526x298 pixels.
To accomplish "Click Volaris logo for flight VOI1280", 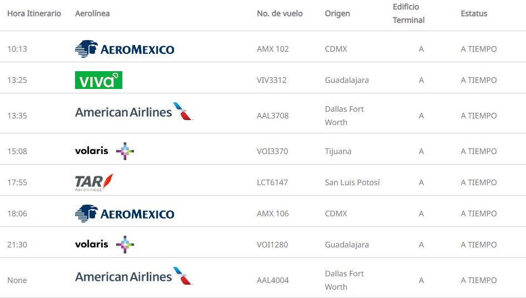I will point(105,244).
